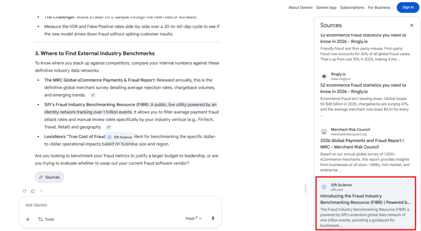Viewport: 421px width, 231px height.
Task: Click the LexisNexis True Cost of Fraud text
Action: [x=75, y=136]
